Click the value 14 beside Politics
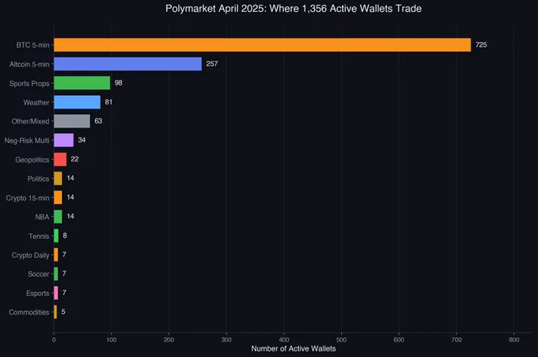 pyautogui.click(x=70, y=178)
